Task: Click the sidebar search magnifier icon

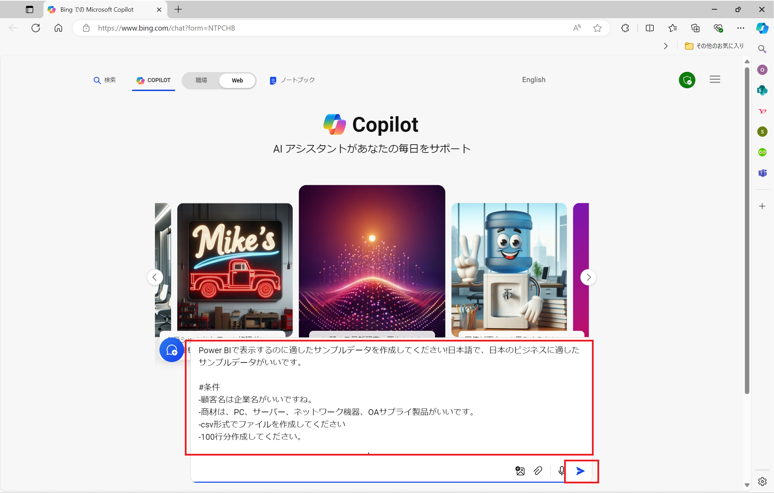Action: 762,49
